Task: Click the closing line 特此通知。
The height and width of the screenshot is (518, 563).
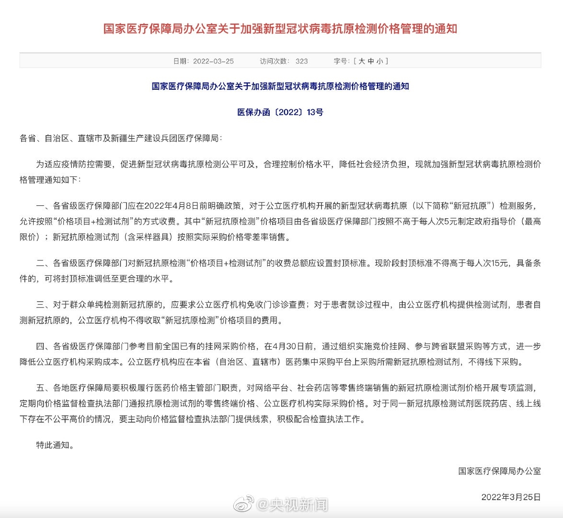Action: click(55, 445)
